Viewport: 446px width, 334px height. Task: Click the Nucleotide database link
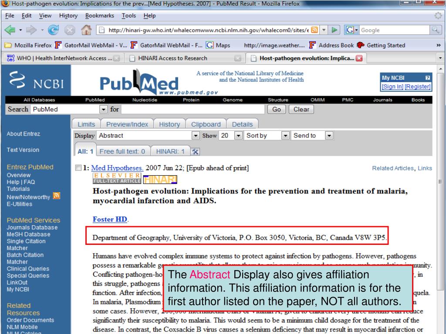tap(145, 100)
